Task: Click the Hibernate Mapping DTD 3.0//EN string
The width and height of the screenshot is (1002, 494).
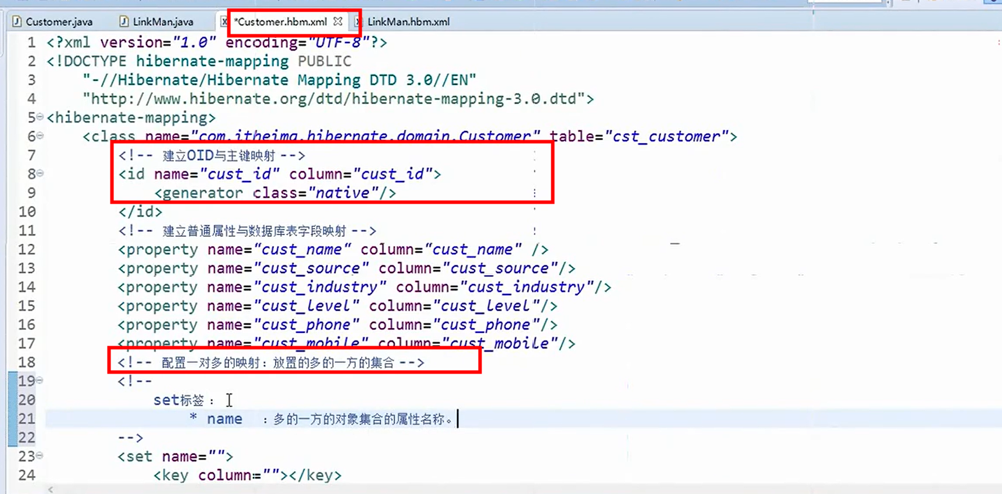Action: (x=279, y=80)
